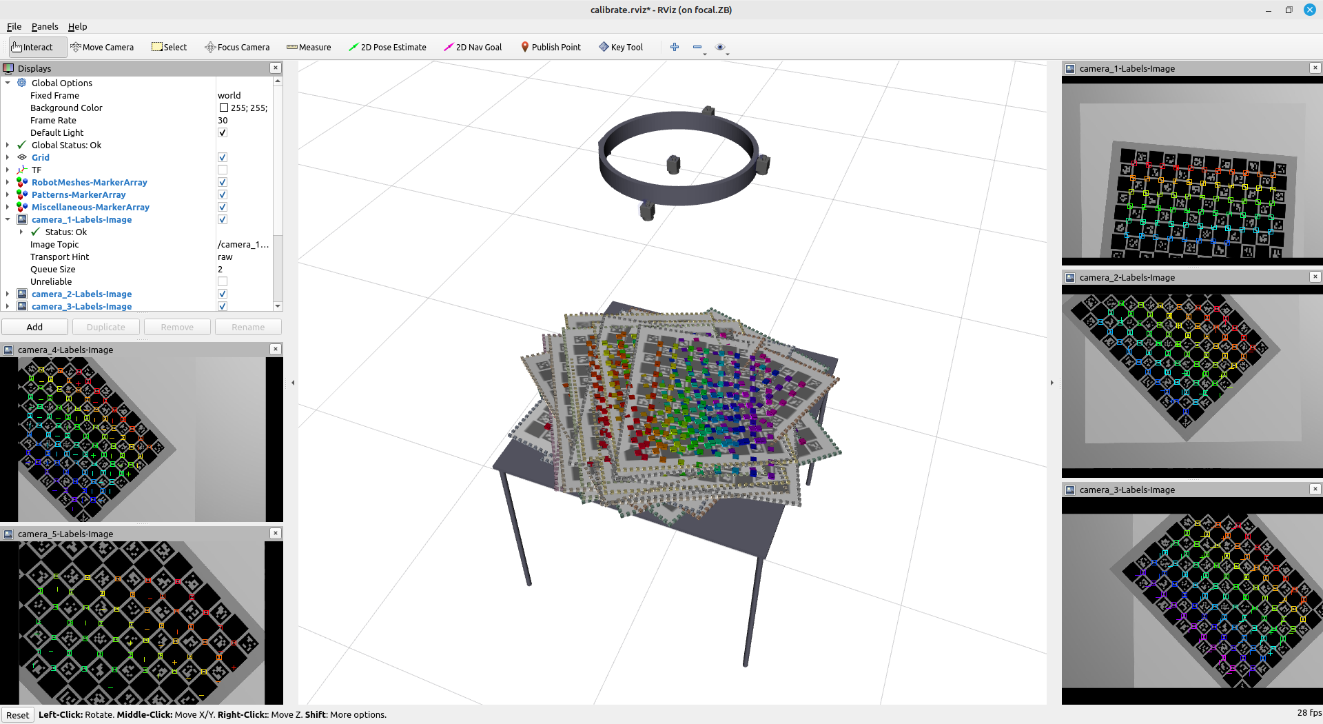Expand the RobotMeshes-MarkerArray tree item

coord(8,183)
